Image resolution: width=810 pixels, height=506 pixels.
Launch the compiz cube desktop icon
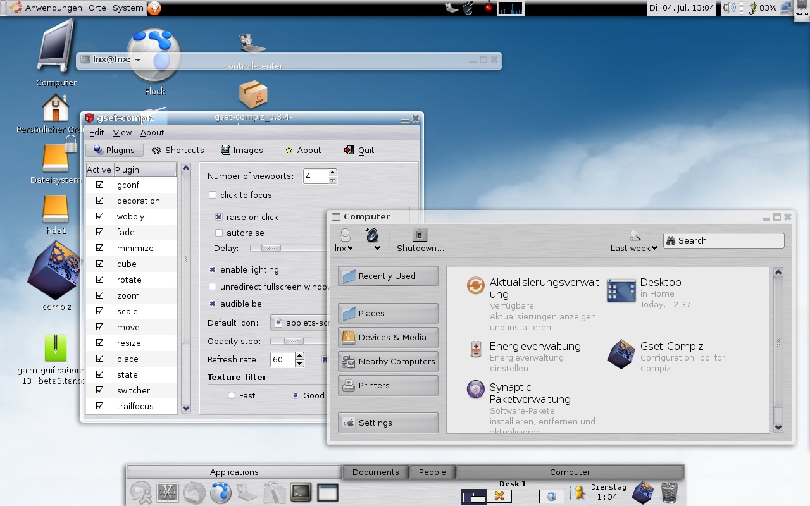[x=56, y=271]
